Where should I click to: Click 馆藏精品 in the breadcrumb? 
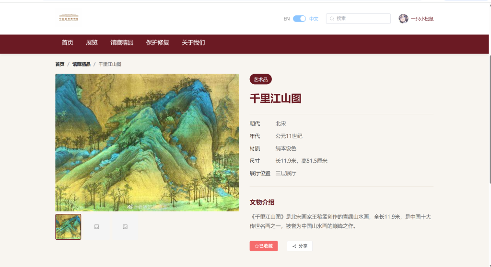click(x=82, y=64)
